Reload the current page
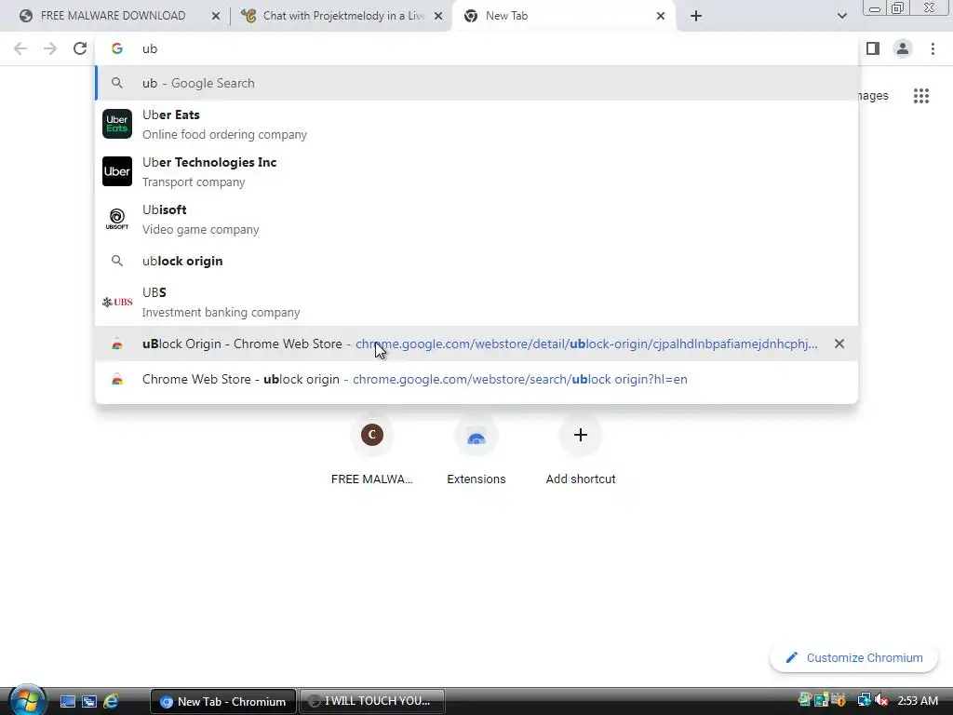Image resolution: width=953 pixels, height=715 pixels. pyautogui.click(x=80, y=48)
